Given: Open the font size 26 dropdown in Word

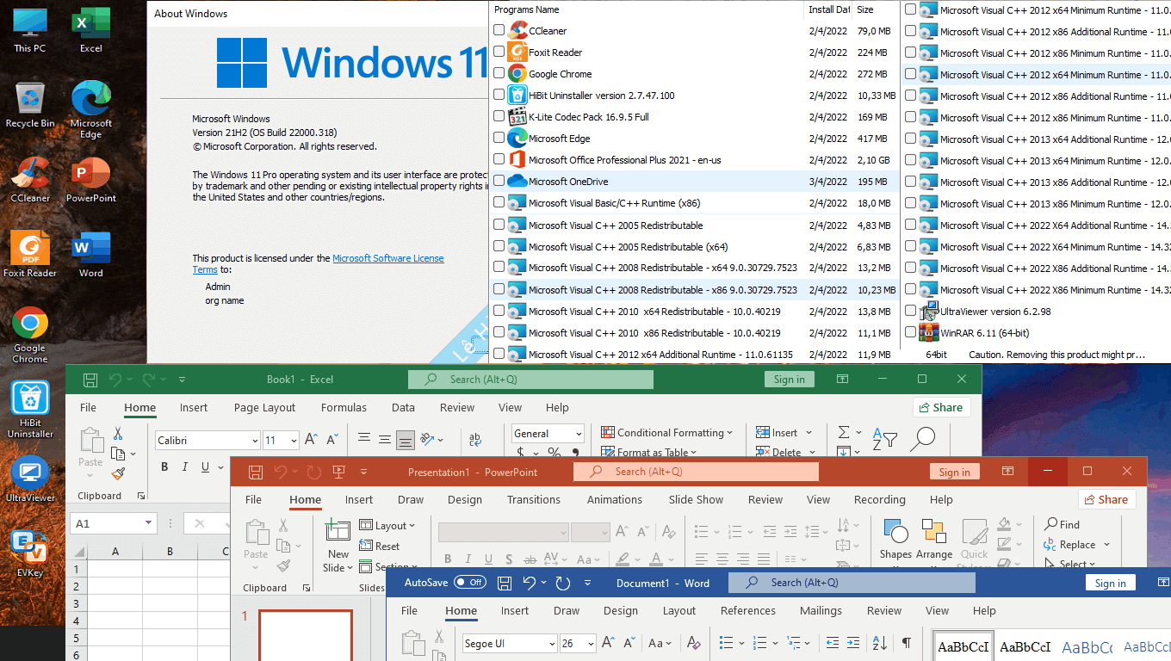Looking at the screenshot, I should pyautogui.click(x=591, y=643).
